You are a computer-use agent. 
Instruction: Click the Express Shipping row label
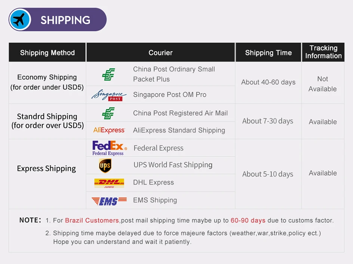point(46,168)
